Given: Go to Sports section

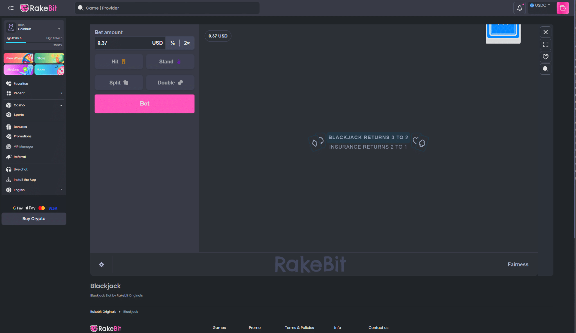Looking at the screenshot, I should [x=34, y=115].
